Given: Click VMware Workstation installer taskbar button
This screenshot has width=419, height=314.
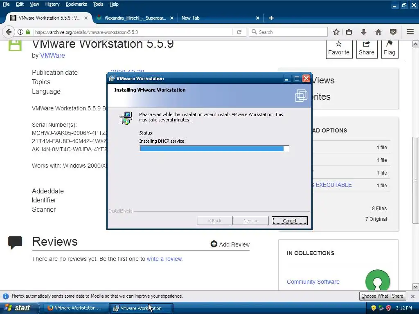Looking at the screenshot, I should tap(141, 308).
